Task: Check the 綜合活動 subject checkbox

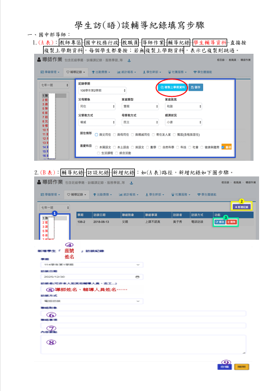Action: [116, 153]
